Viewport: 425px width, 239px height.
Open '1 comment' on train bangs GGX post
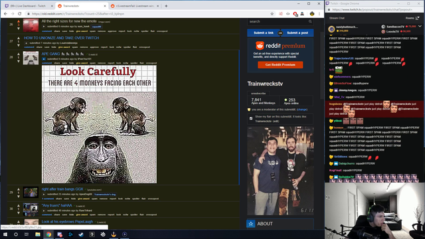point(48,199)
